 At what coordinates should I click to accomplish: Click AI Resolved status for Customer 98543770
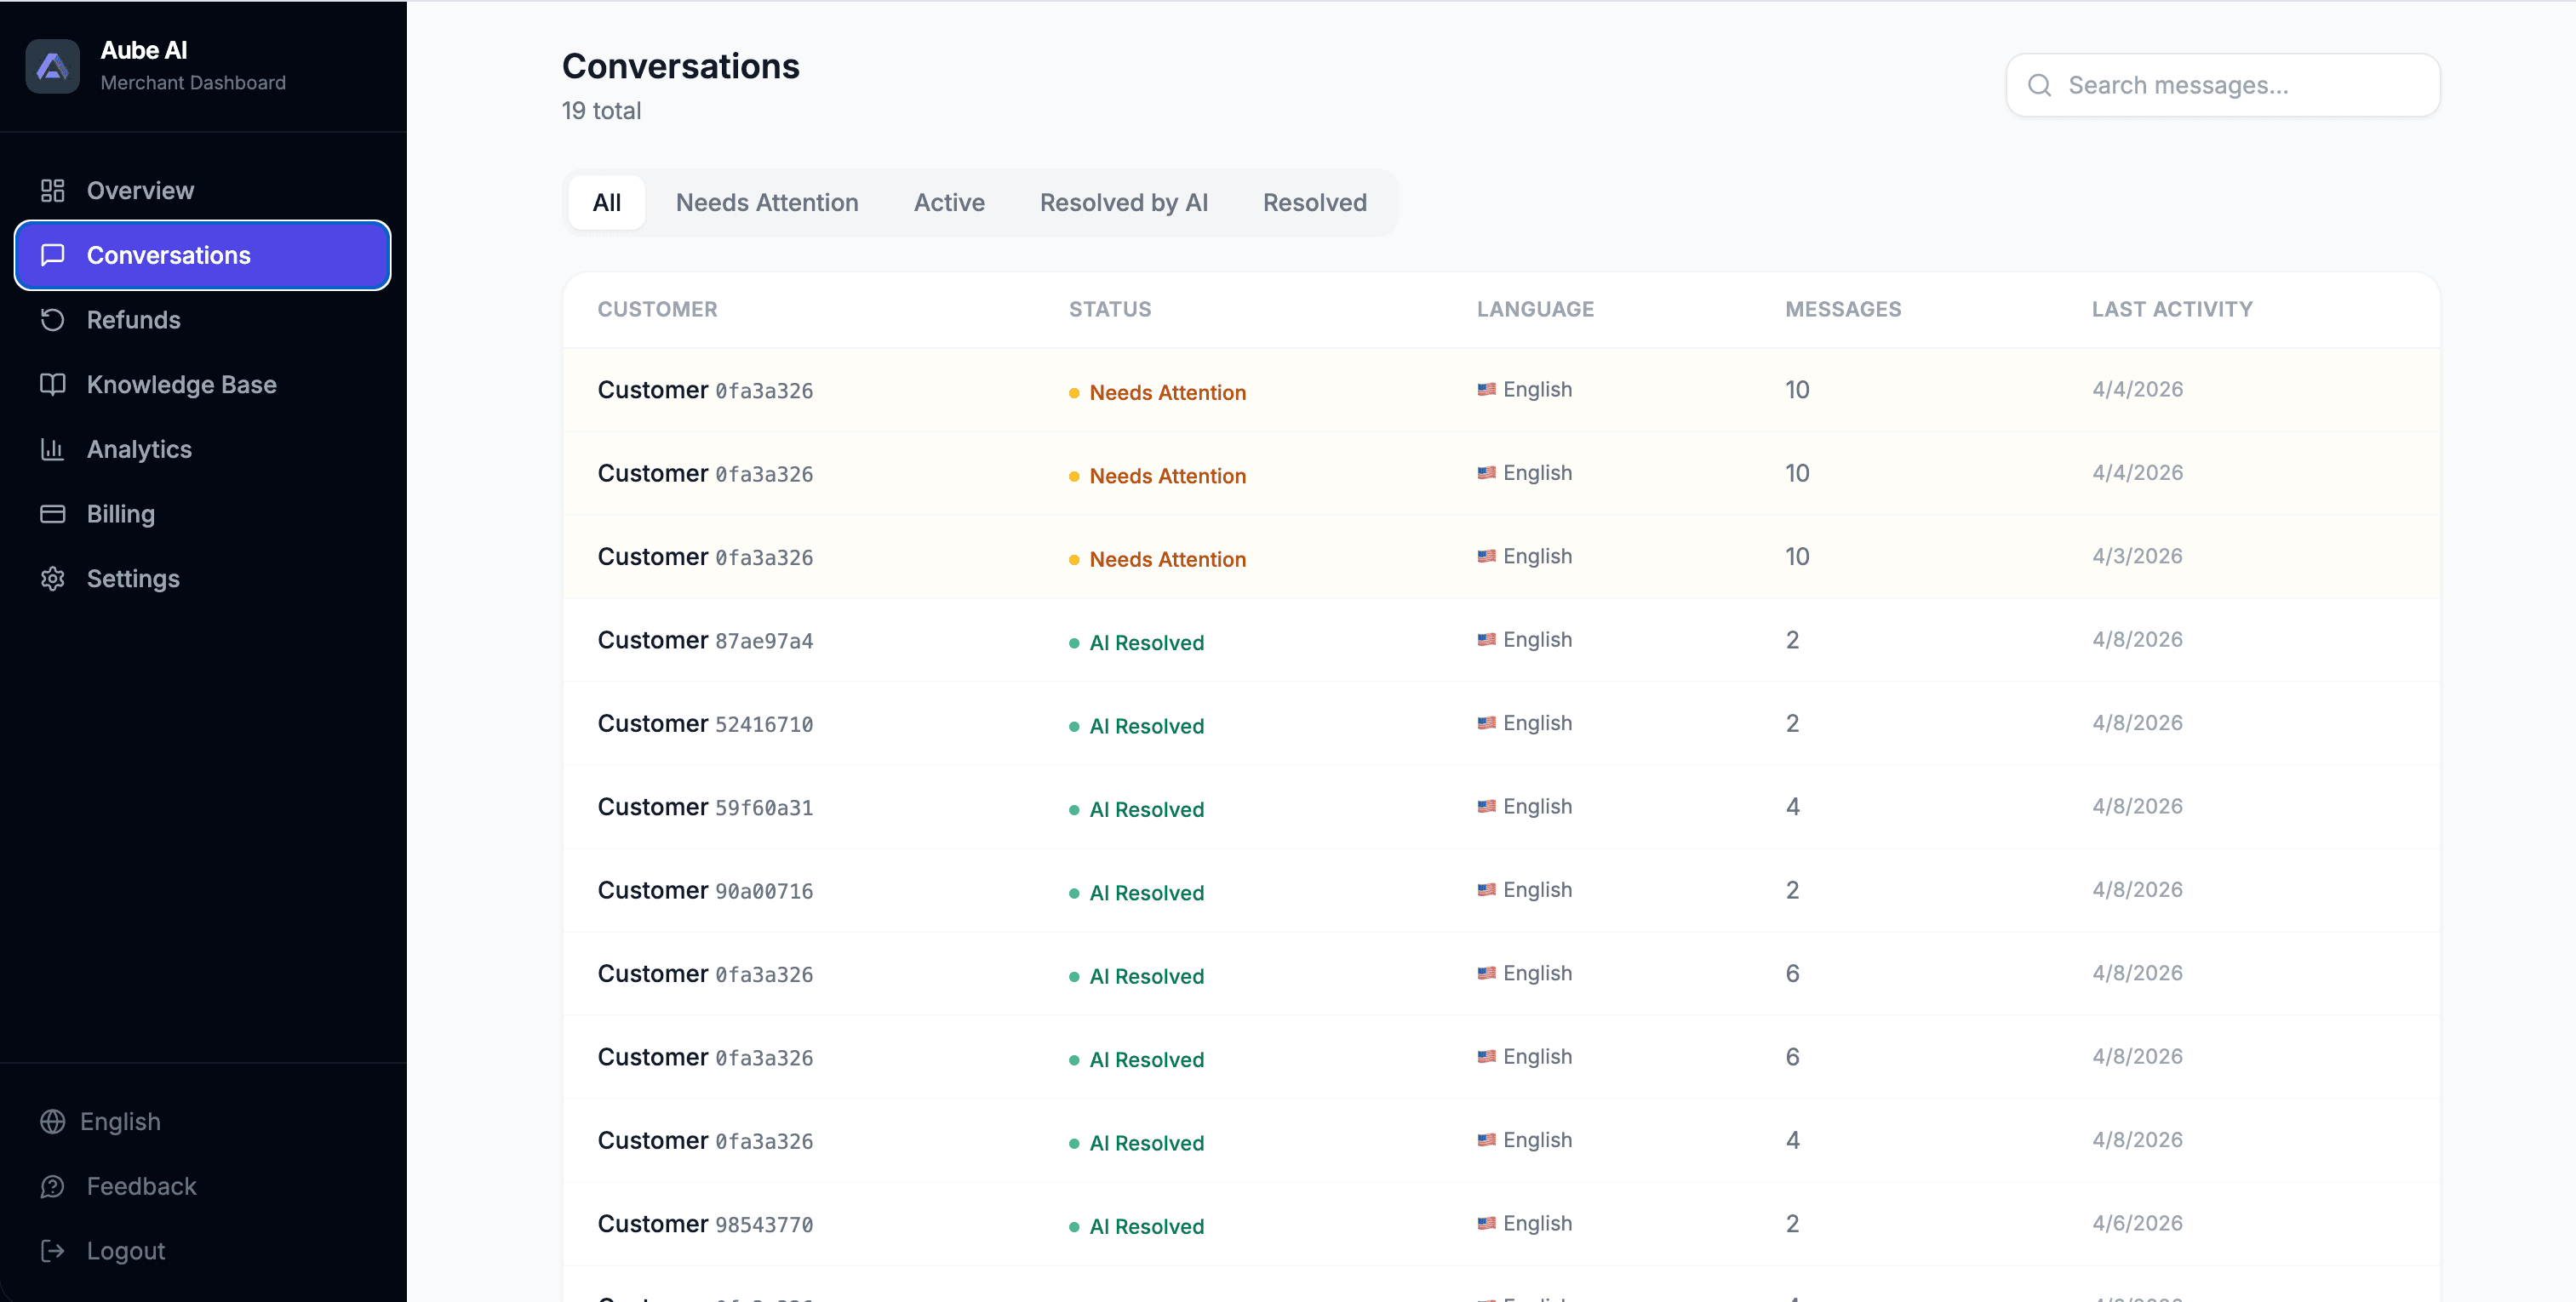click(1136, 1227)
